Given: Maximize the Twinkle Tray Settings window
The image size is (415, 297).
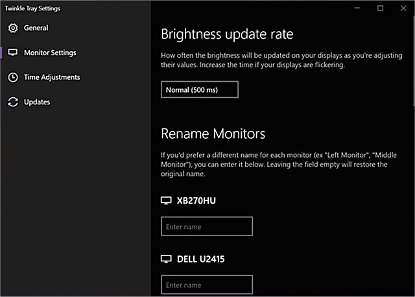Looking at the screenshot, I should [381, 8].
